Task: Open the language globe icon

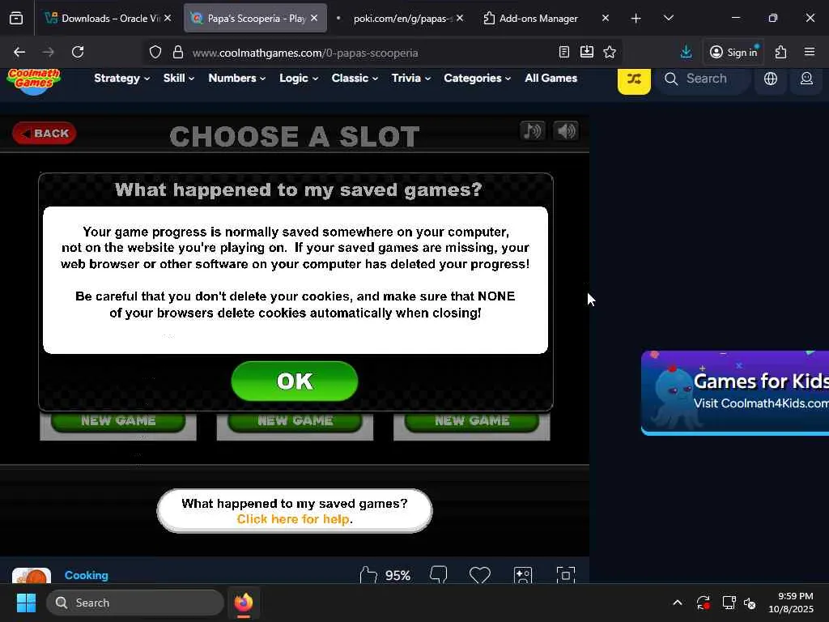Action: pyautogui.click(x=771, y=79)
